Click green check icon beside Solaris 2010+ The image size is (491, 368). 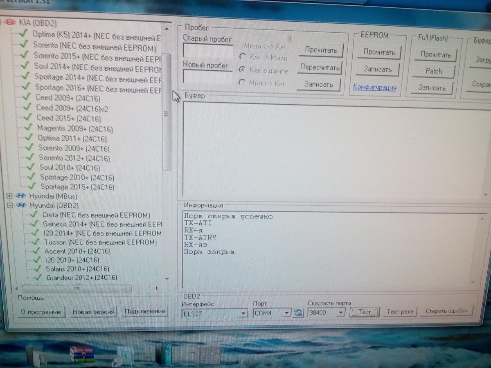[38, 269]
